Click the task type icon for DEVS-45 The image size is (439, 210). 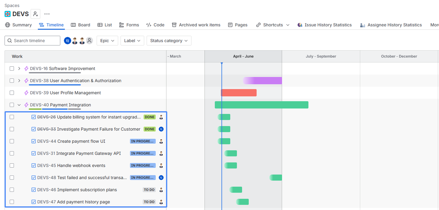pyautogui.click(x=34, y=165)
